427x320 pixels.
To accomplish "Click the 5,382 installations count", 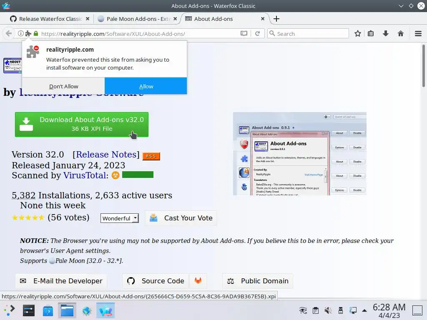I will (23, 195).
